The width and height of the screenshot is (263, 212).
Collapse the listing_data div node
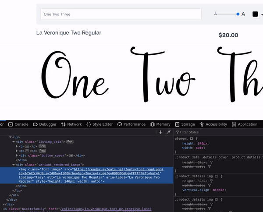14,142
